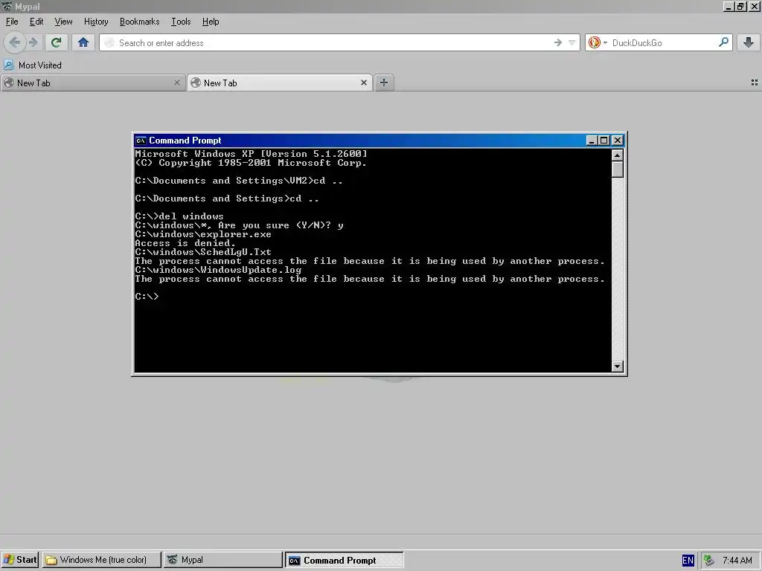This screenshot has width=762, height=571.
Task: Click the browser Forward arrow button
Action: [33, 42]
